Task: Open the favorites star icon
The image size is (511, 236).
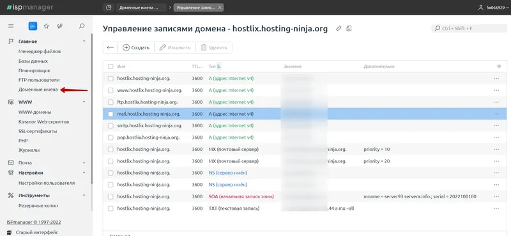Action: coord(46,26)
